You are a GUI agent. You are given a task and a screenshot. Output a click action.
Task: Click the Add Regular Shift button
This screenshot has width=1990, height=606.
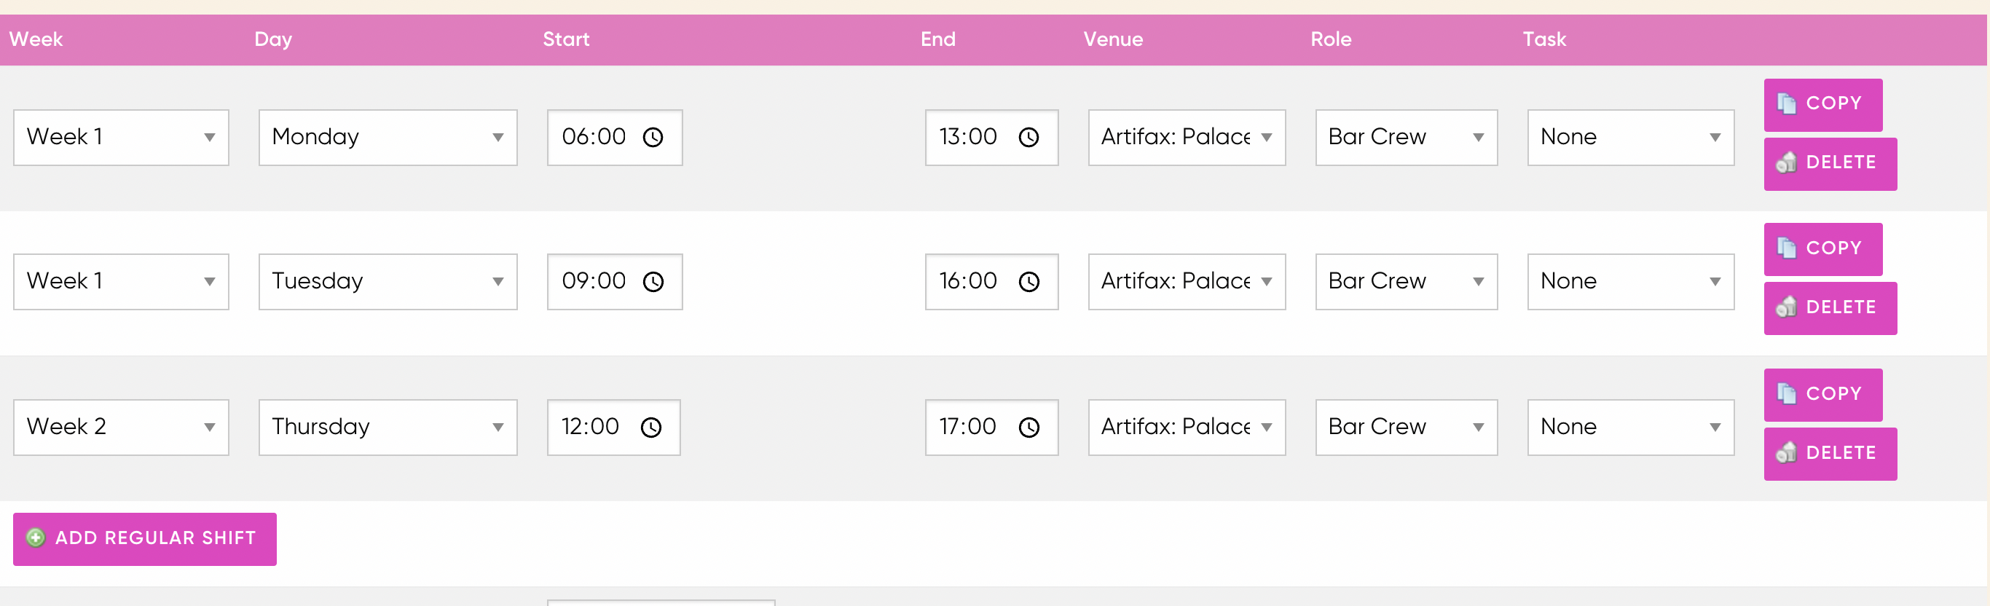coord(144,539)
